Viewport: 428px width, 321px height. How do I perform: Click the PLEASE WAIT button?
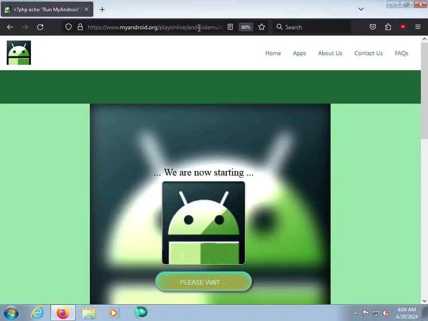pyautogui.click(x=204, y=282)
